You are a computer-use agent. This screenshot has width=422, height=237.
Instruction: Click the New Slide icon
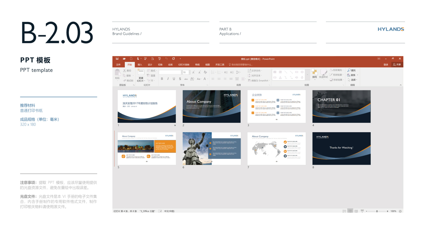click(x=141, y=72)
